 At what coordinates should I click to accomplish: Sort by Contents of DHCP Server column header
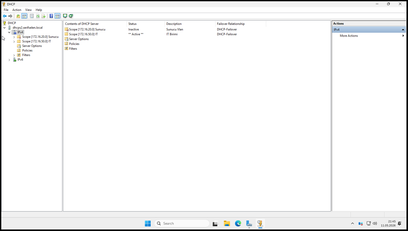[95, 24]
